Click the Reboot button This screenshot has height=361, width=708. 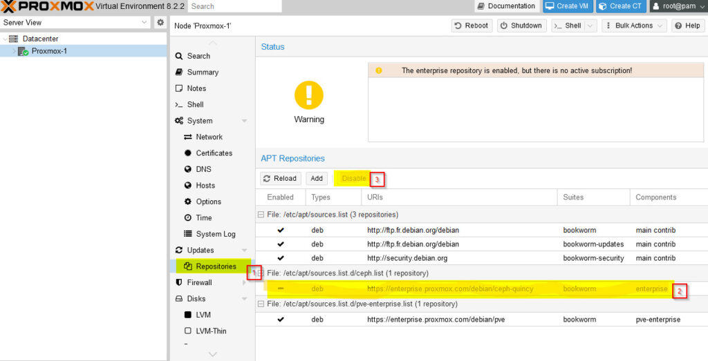472,26
